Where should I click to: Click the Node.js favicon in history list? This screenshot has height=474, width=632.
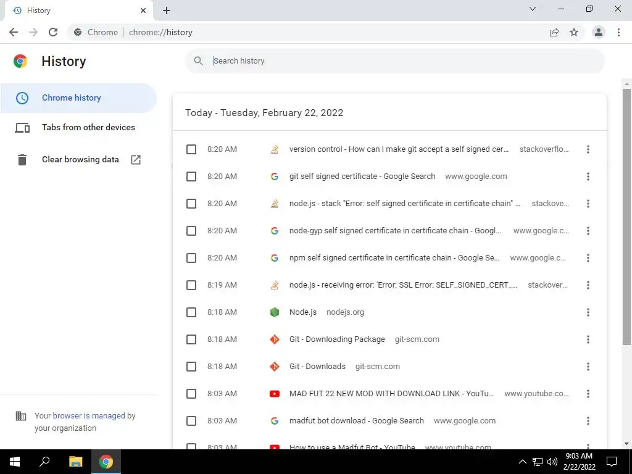pyautogui.click(x=275, y=312)
